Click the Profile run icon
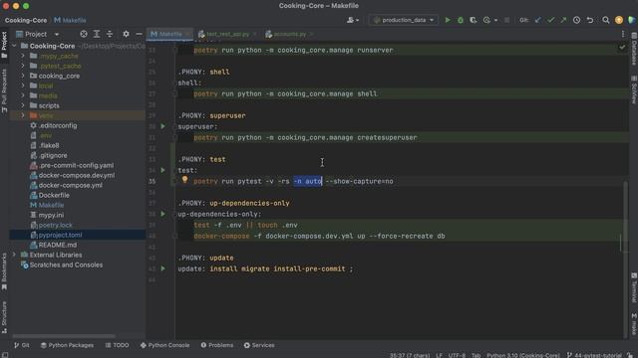 click(x=486, y=20)
